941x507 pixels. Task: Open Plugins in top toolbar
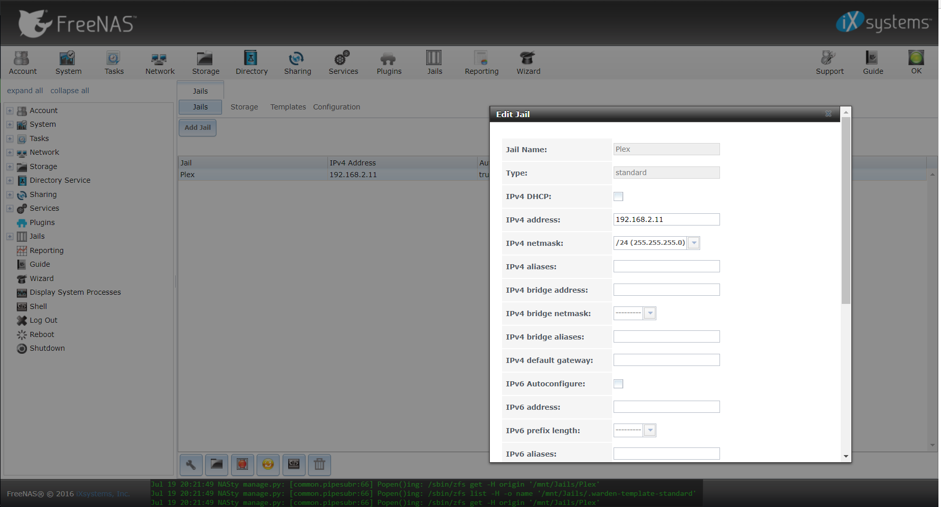tap(389, 63)
